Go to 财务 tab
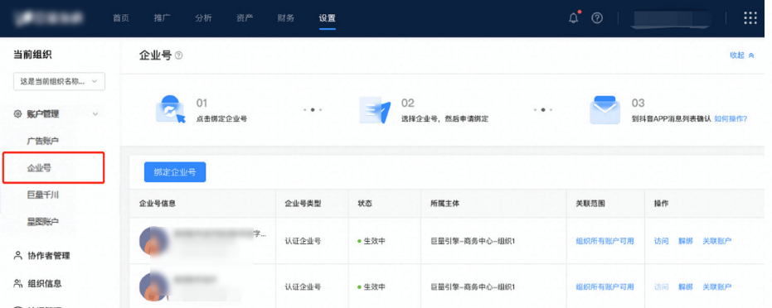The height and width of the screenshot is (308, 772). pyautogui.click(x=286, y=18)
